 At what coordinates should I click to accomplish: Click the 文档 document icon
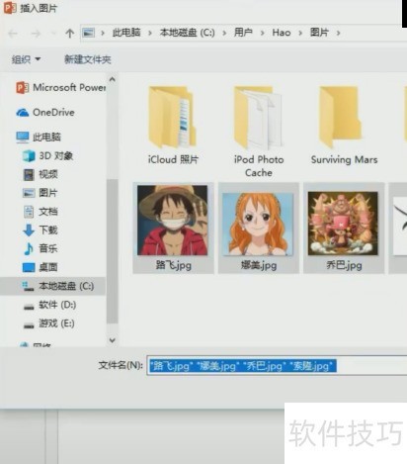pyautogui.click(x=29, y=212)
